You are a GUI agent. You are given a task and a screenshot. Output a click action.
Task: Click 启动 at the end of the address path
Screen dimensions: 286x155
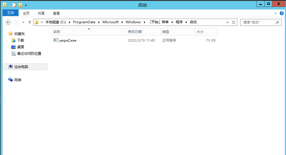[193, 22]
